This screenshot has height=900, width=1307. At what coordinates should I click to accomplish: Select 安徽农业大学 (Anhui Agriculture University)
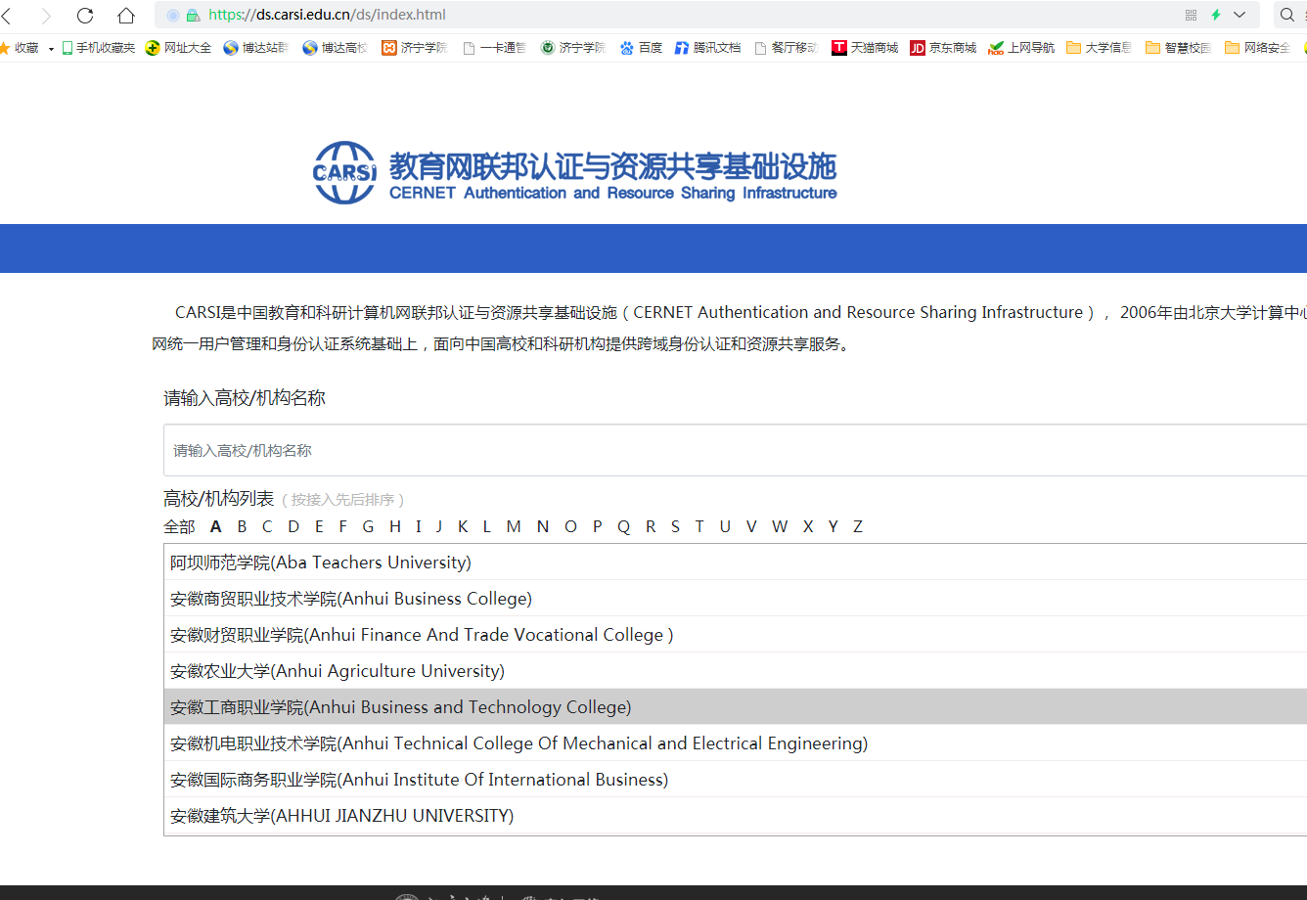click(338, 671)
